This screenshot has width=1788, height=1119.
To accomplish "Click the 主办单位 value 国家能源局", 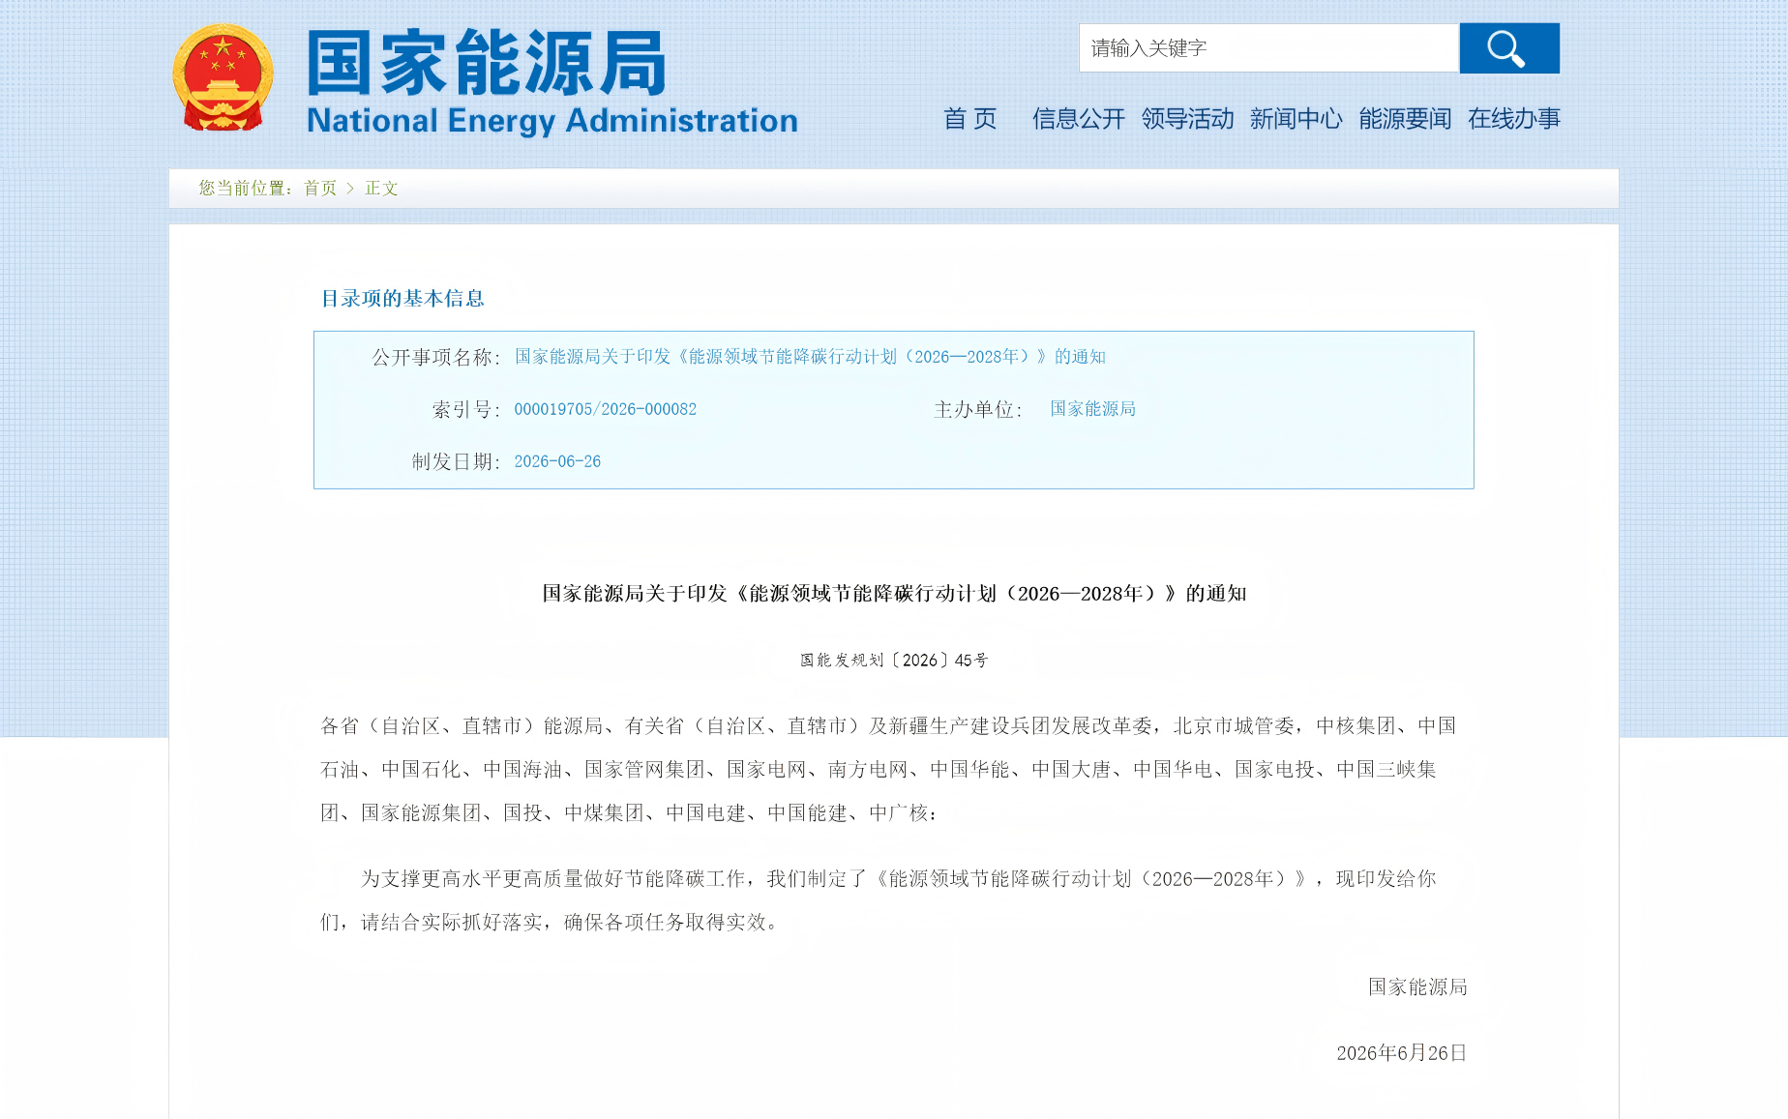I will (x=1093, y=409).
